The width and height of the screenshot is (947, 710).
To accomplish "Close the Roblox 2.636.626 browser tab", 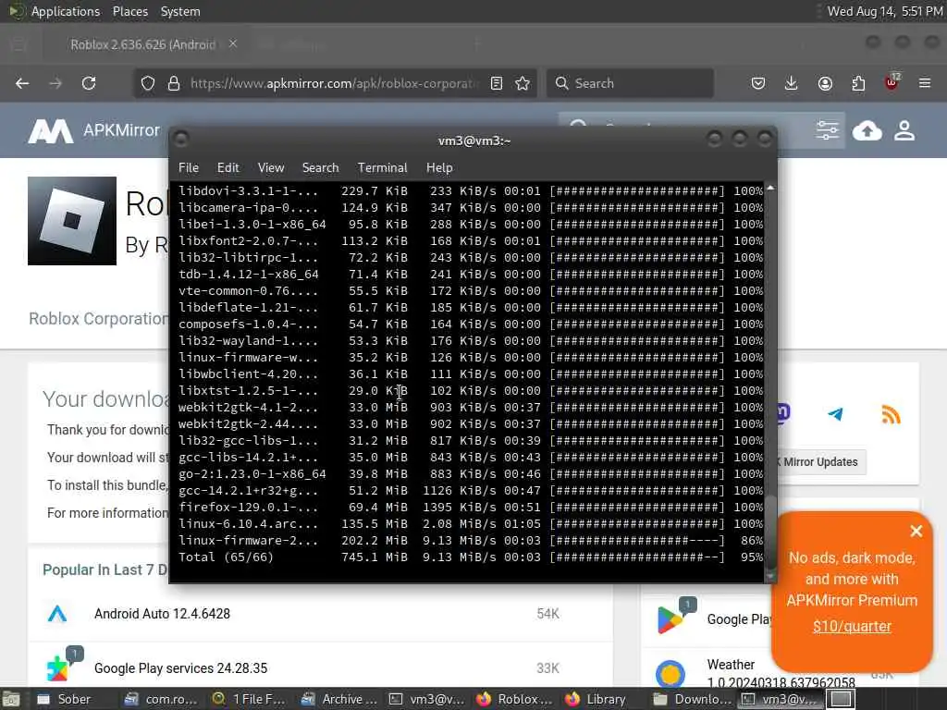I will pyautogui.click(x=232, y=44).
